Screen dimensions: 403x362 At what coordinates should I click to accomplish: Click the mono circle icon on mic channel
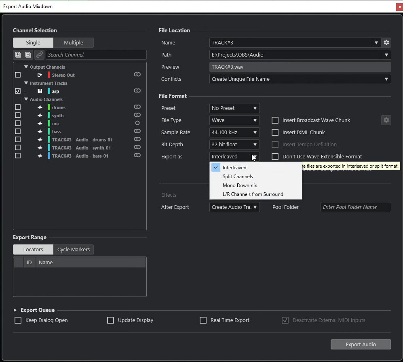point(137,123)
